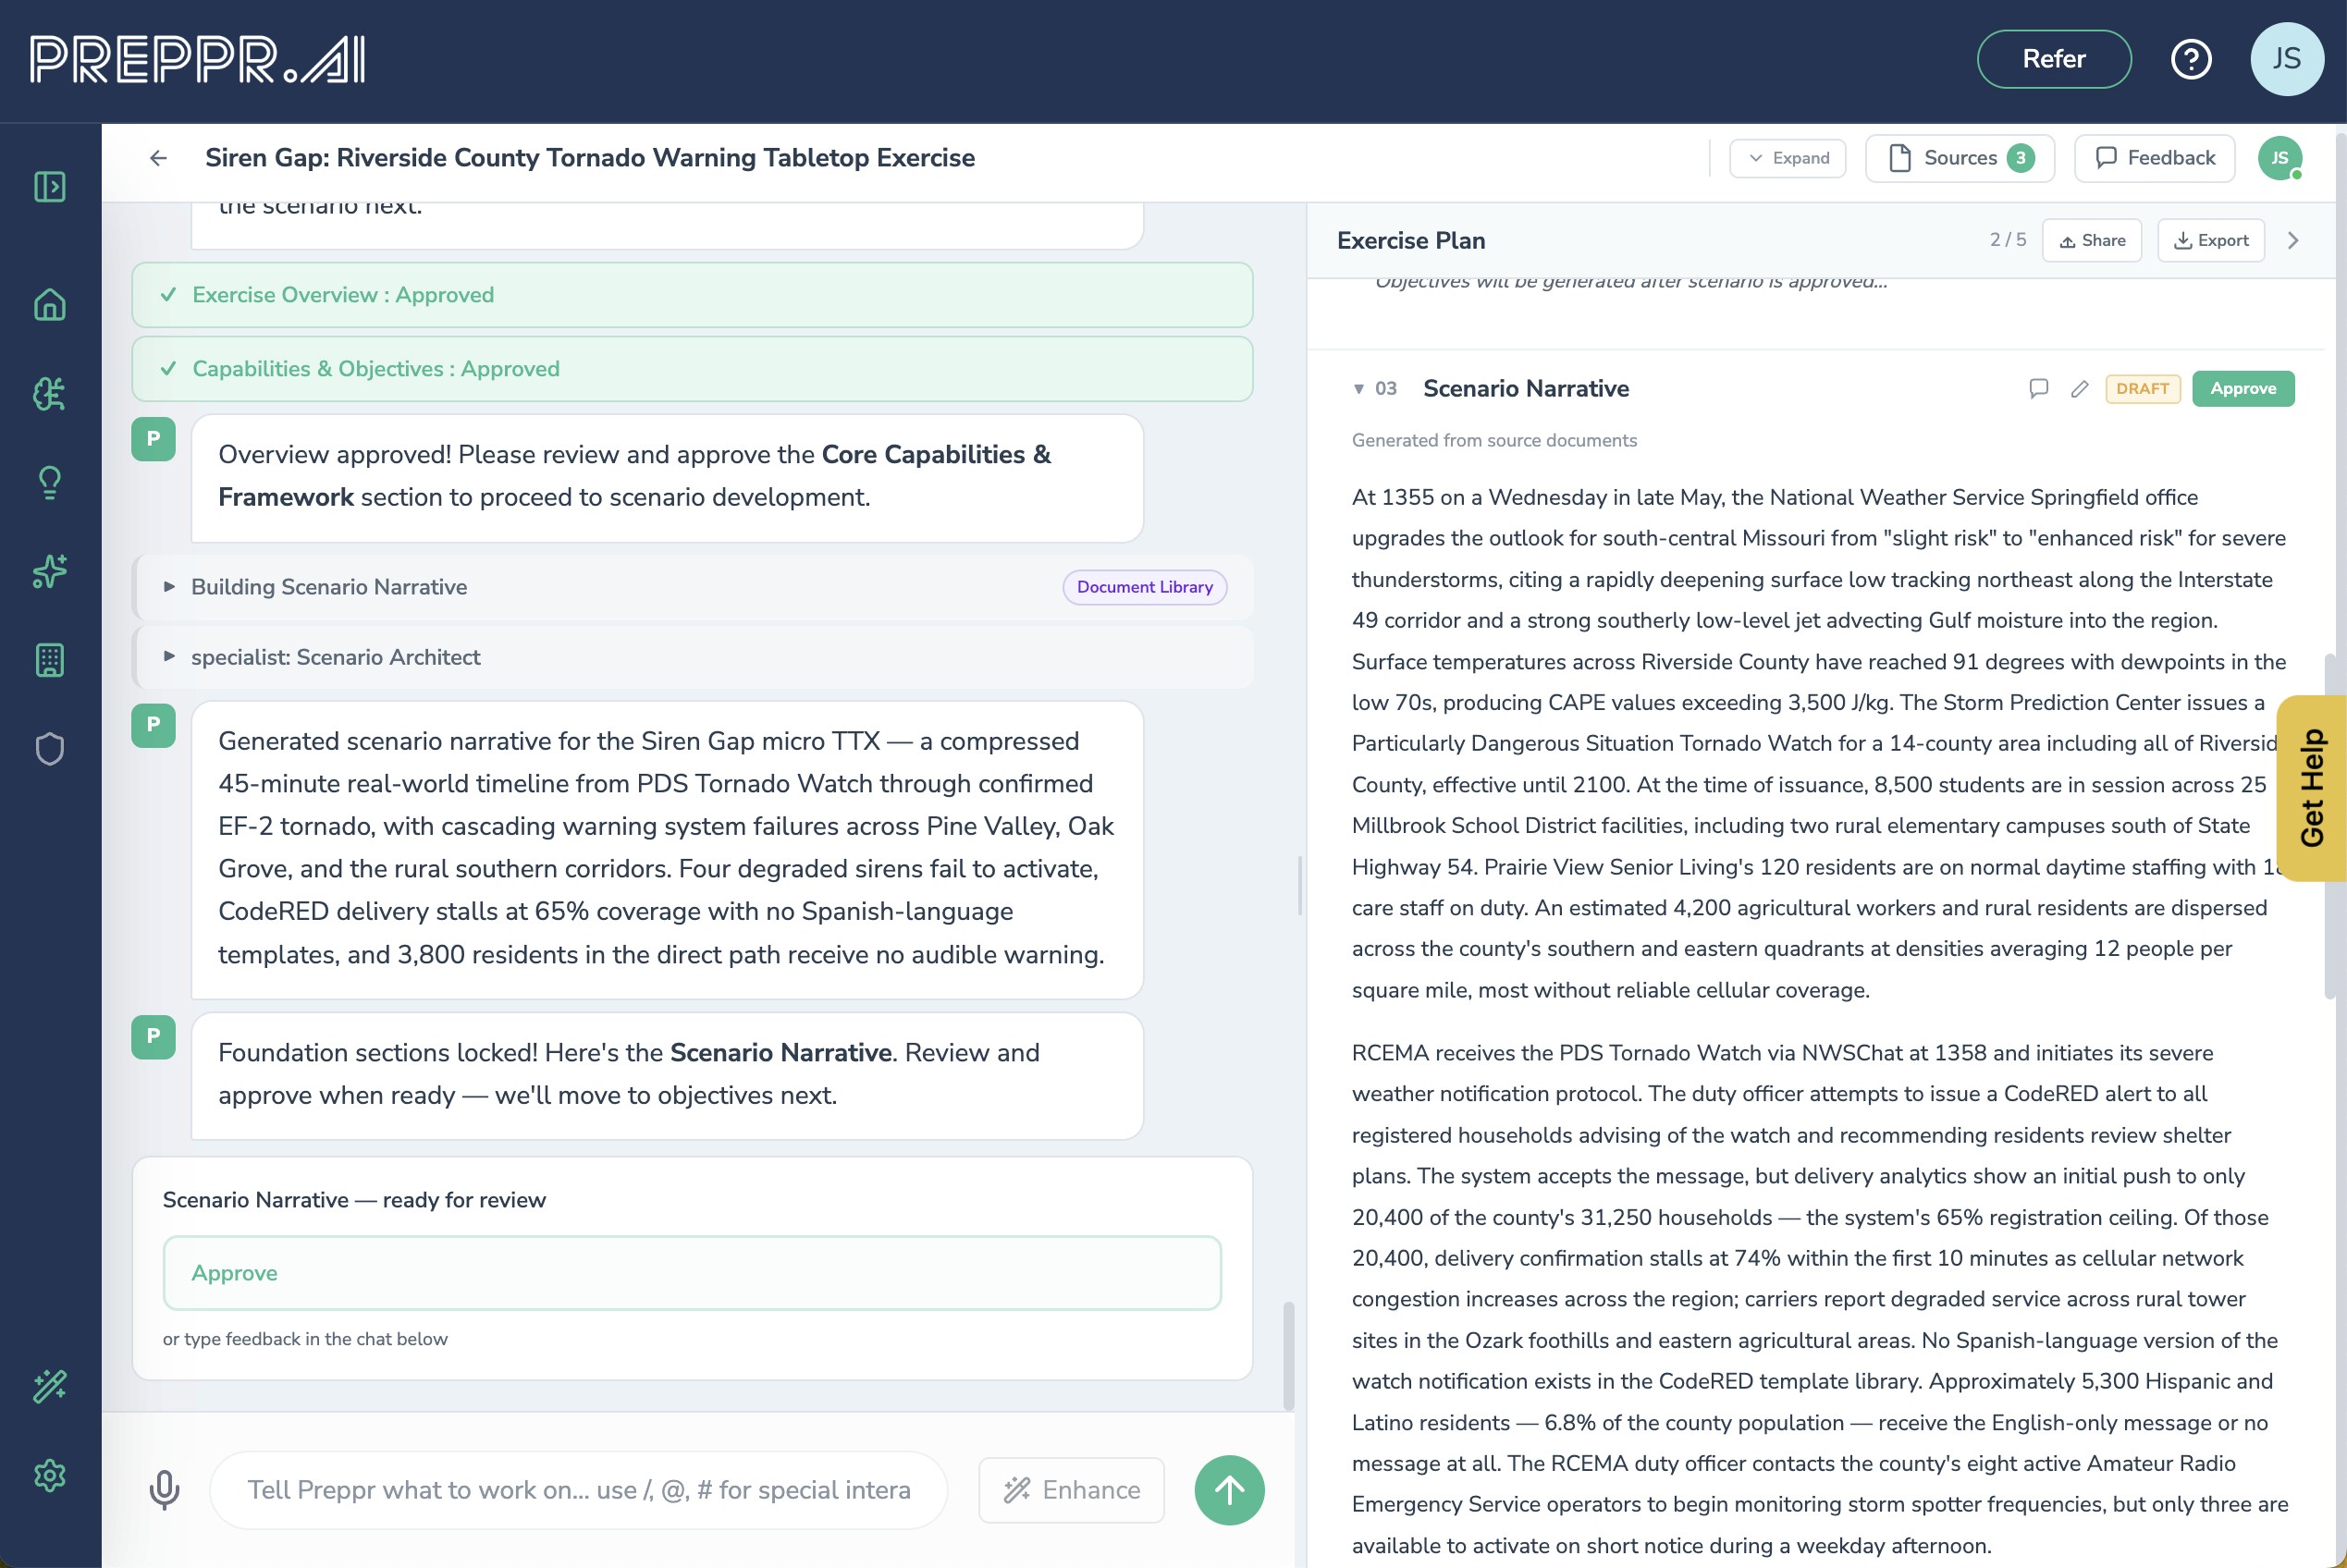Screen dimensions: 2347x1568
Task: Click green Approve button beside DRAFT
Action: point(2242,389)
